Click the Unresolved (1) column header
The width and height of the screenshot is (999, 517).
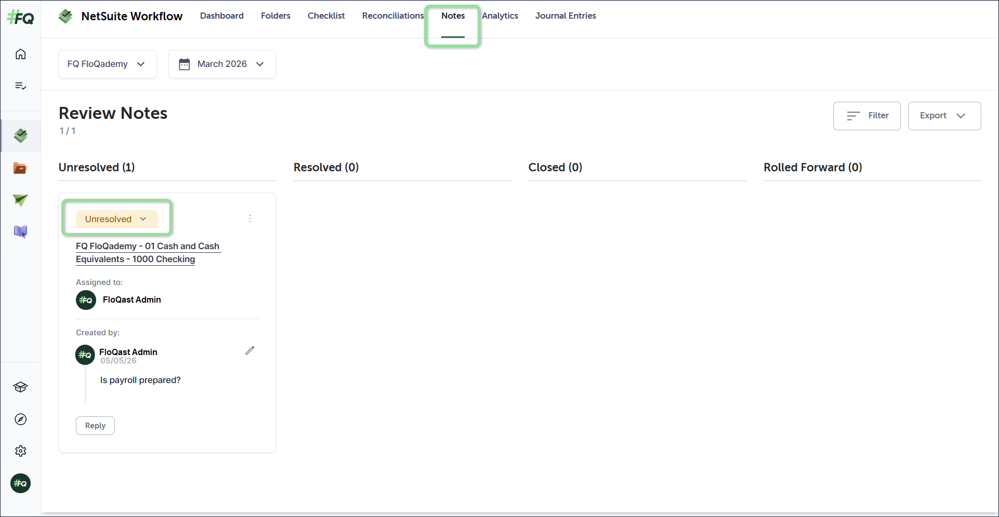click(97, 168)
